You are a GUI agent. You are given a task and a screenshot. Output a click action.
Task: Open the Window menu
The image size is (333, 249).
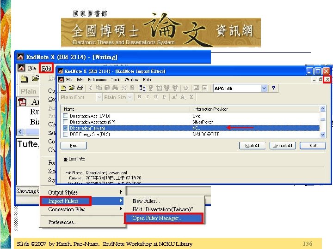(131, 80)
